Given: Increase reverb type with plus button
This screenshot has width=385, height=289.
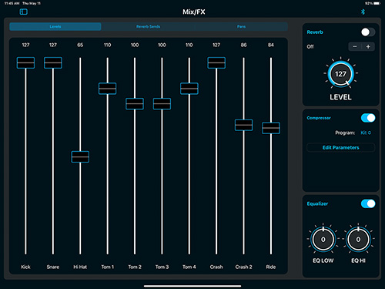Looking at the screenshot, I should click(368, 47).
